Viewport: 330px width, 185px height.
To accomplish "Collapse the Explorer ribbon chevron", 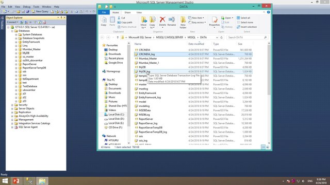I will [264, 12].
